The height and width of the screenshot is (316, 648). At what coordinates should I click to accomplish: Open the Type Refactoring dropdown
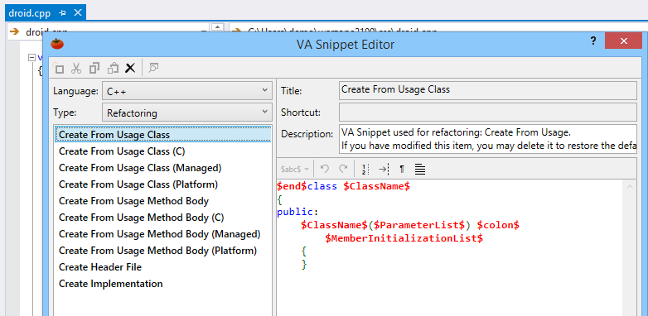(x=187, y=113)
